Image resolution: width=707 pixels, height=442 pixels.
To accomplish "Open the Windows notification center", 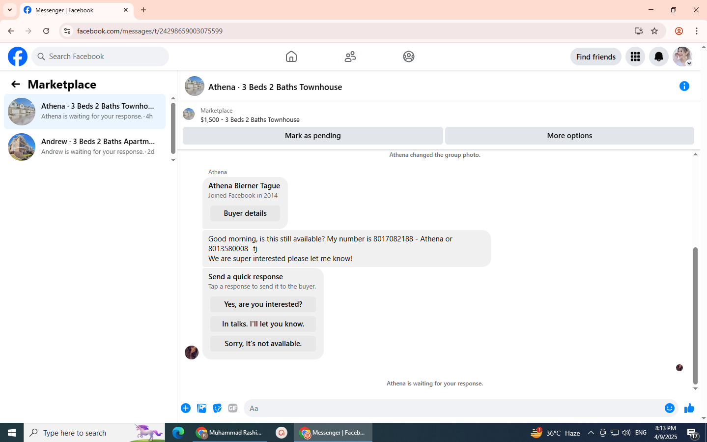I will (x=693, y=433).
